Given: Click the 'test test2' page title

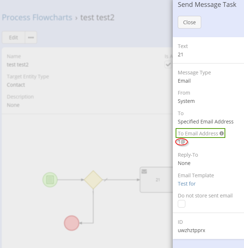Looking at the screenshot, I should 97,17.
